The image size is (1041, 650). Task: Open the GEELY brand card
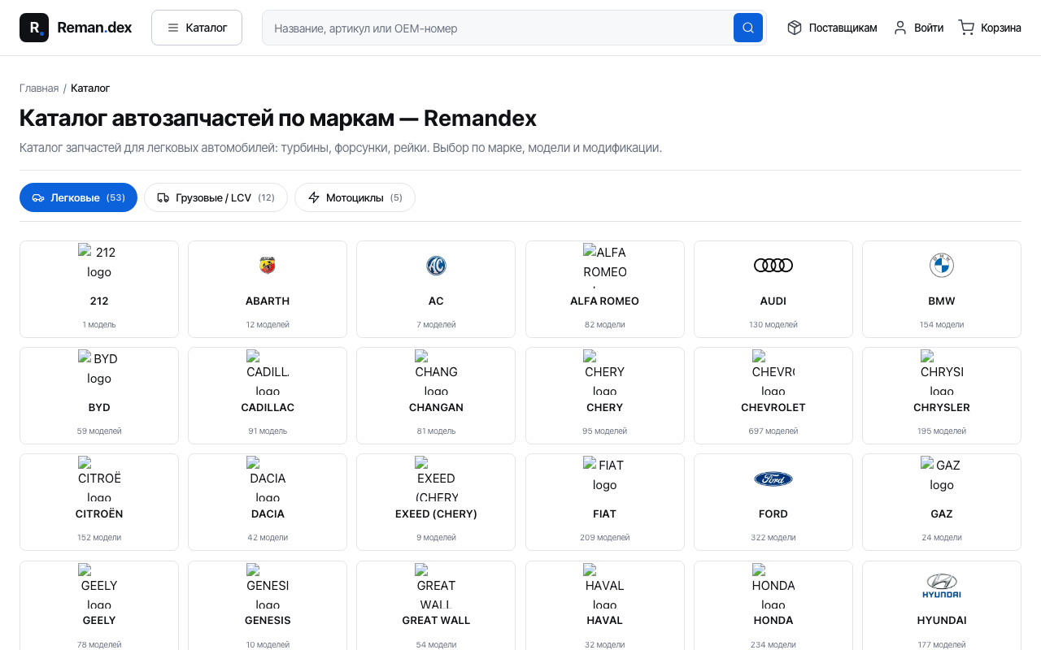[99, 605]
